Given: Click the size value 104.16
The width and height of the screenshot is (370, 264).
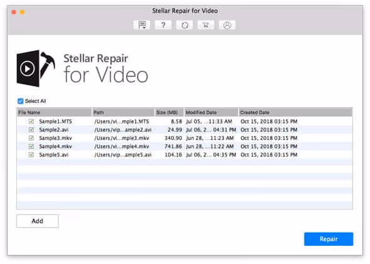Looking at the screenshot, I should coord(174,155).
